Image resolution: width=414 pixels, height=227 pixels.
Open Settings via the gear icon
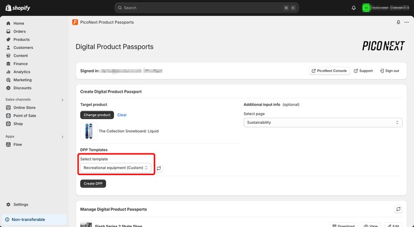(x=9, y=205)
